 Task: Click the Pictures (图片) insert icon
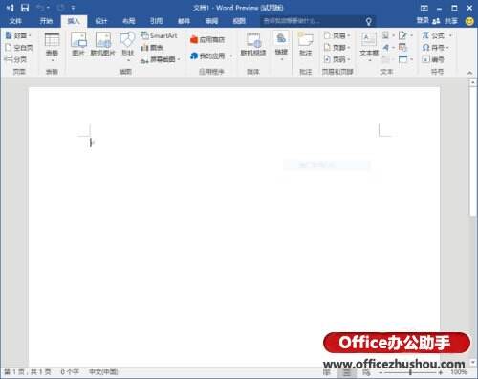pyautogui.click(x=78, y=44)
